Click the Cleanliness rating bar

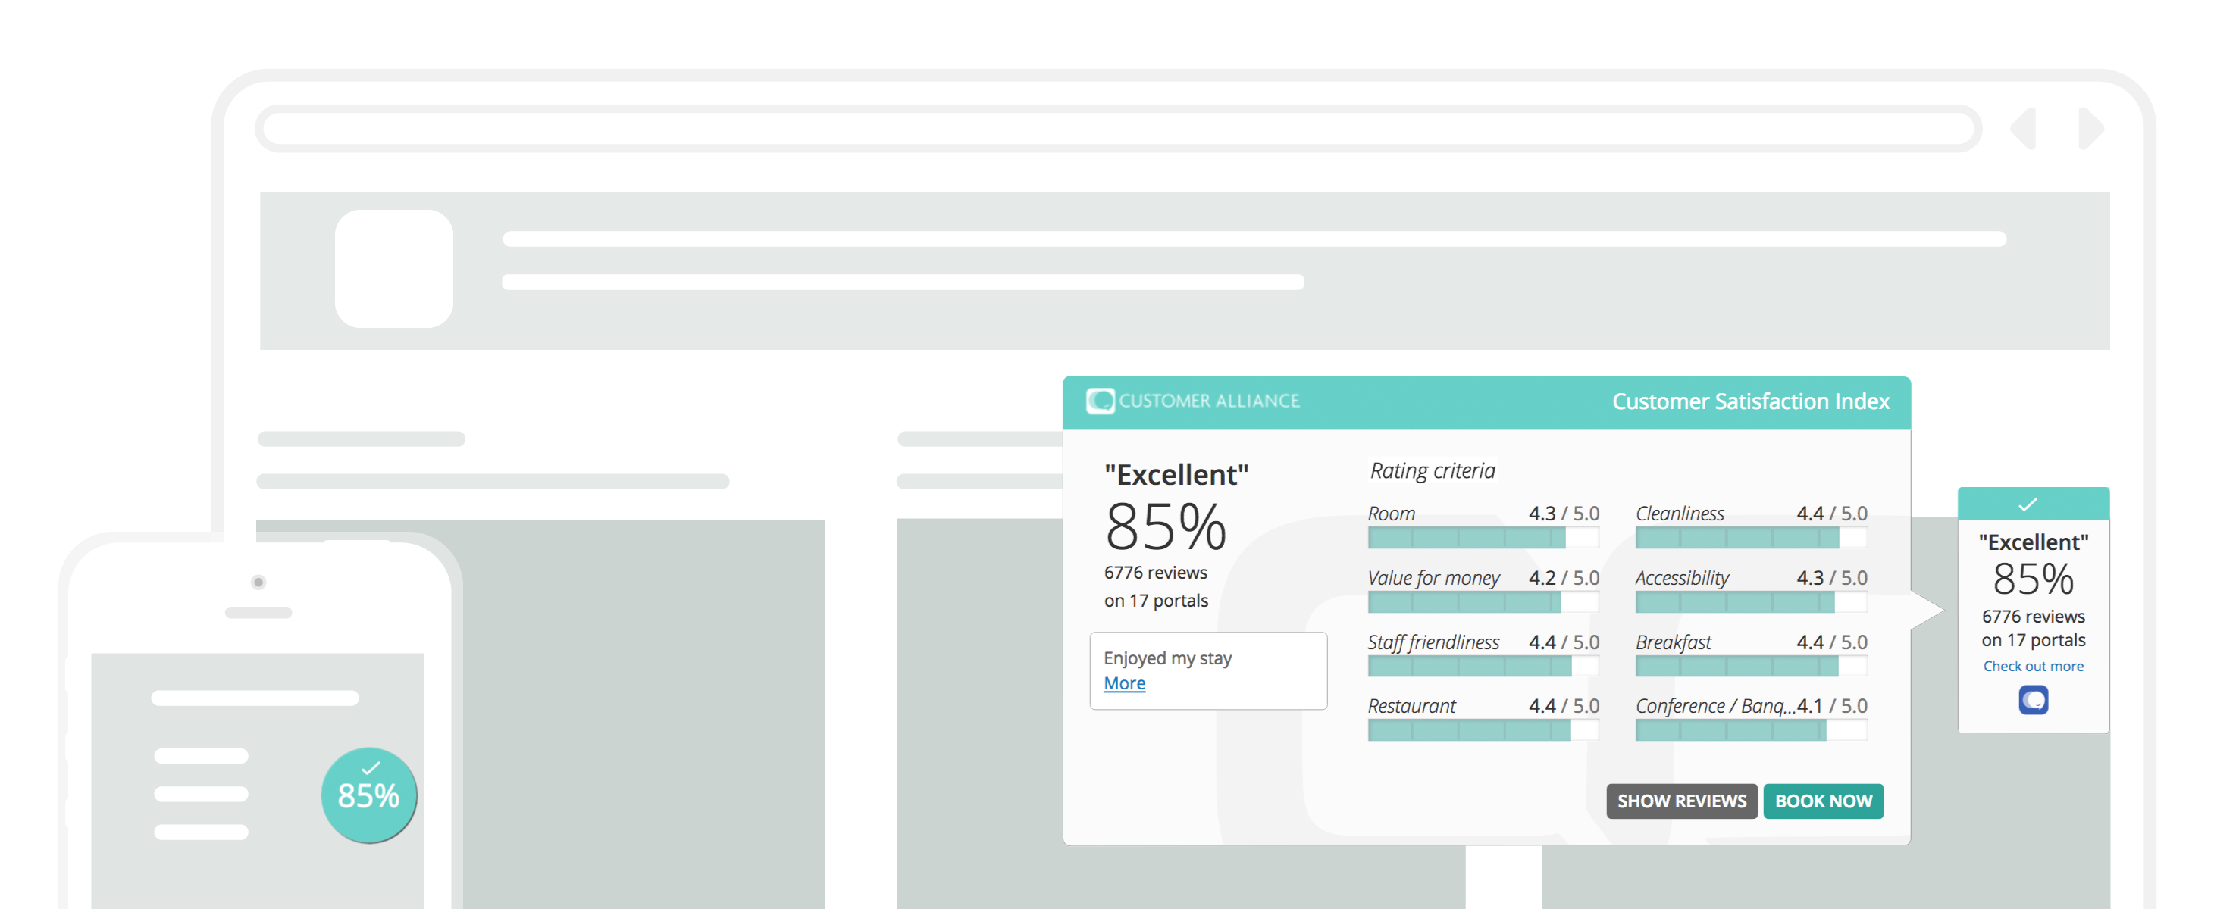coord(1751,538)
